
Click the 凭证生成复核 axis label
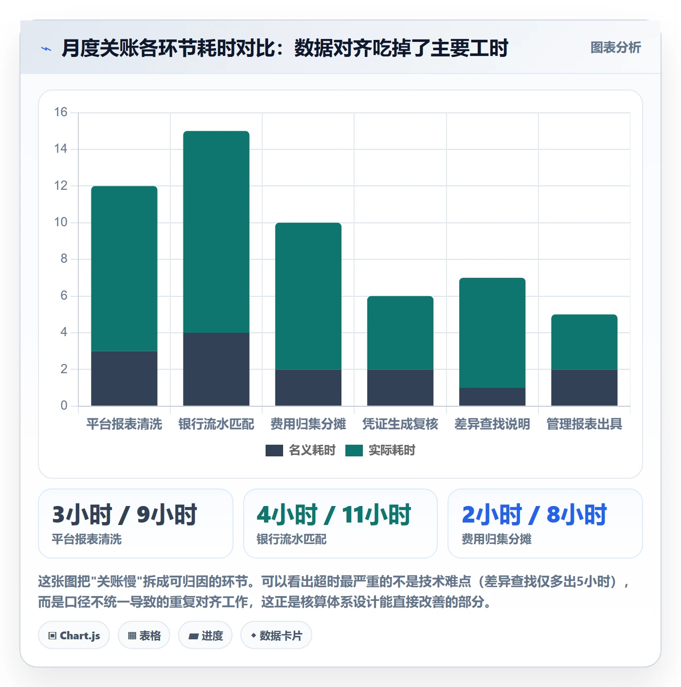(x=400, y=424)
